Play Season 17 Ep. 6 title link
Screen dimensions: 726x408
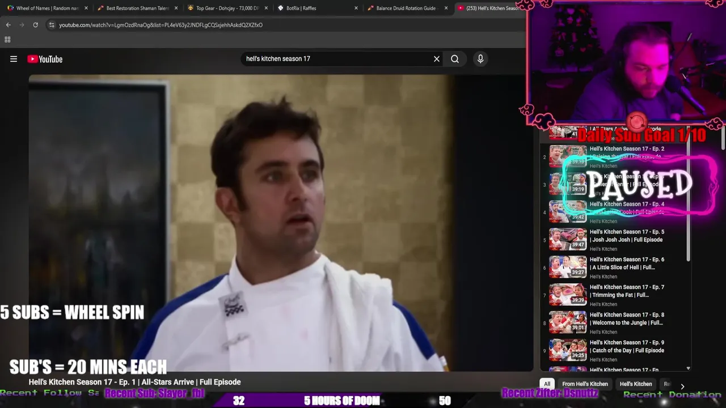point(627,263)
